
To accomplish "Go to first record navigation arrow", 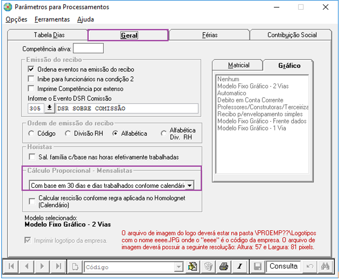I will coord(11,266).
